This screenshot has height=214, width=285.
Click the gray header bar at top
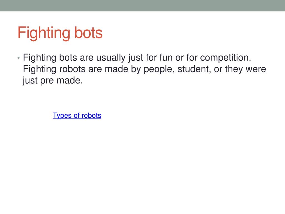[x=142, y=6]
